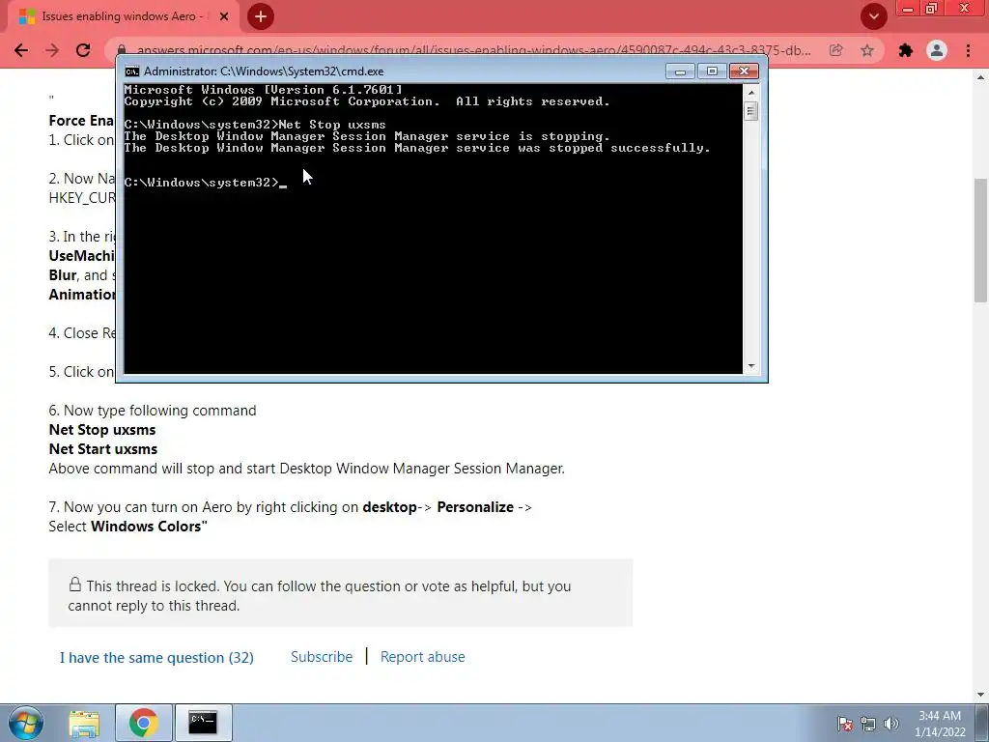Click the 'Windows Colors' bold text

click(x=149, y=527)
